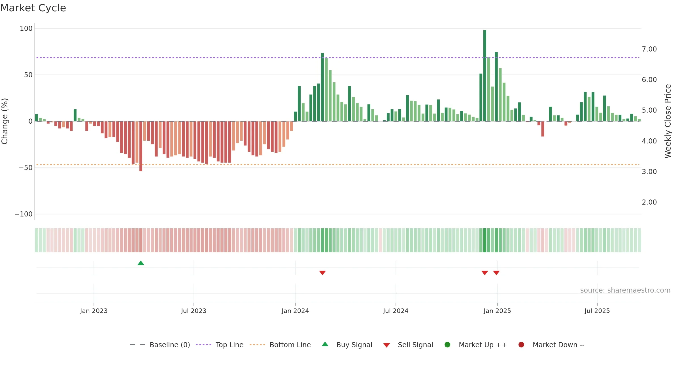Viewport: 680px width, 382px height.
Task: Click the first Sell Signal marker near Dec 2024
Action: pos(485,273)
